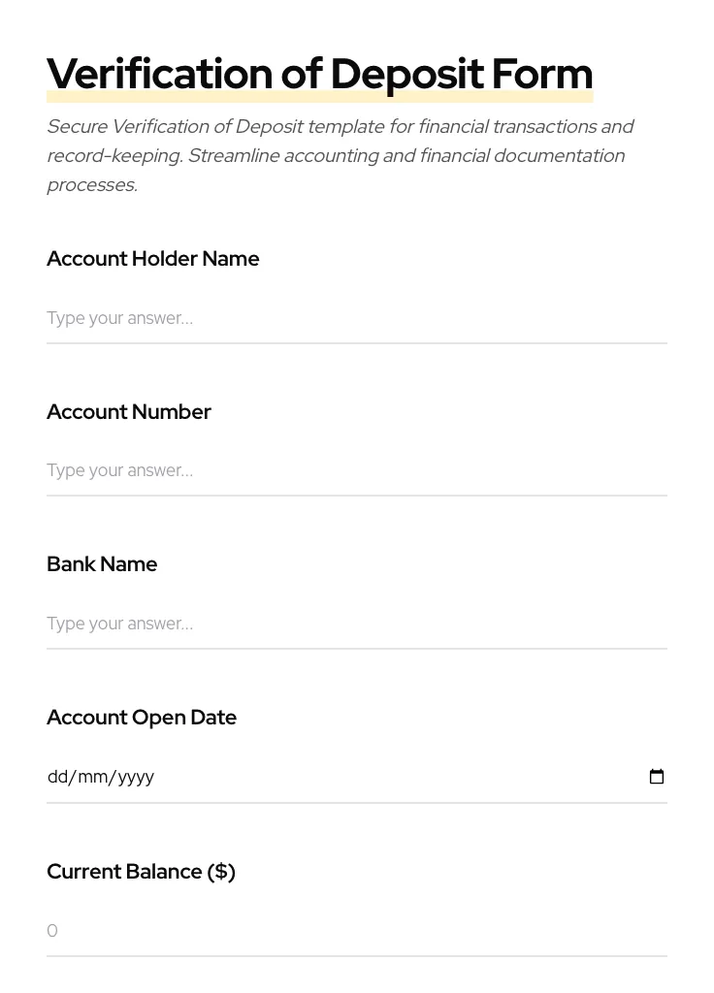714x993 pixels.
Task: Select the Current Balance ($) label
Action: pos(141,871)
